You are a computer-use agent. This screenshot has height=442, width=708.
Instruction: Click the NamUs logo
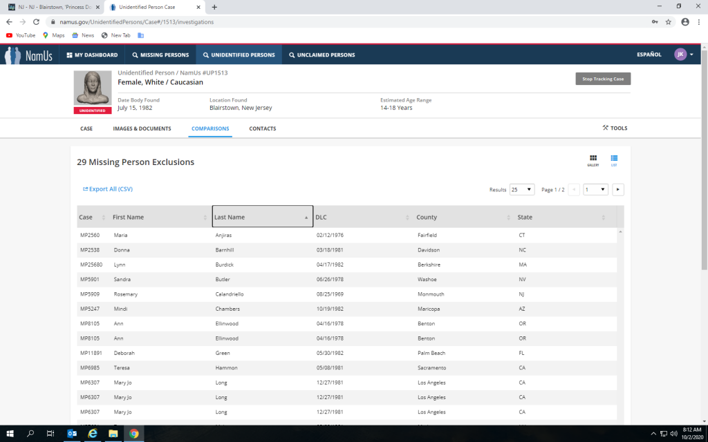(x=29, y=55)
